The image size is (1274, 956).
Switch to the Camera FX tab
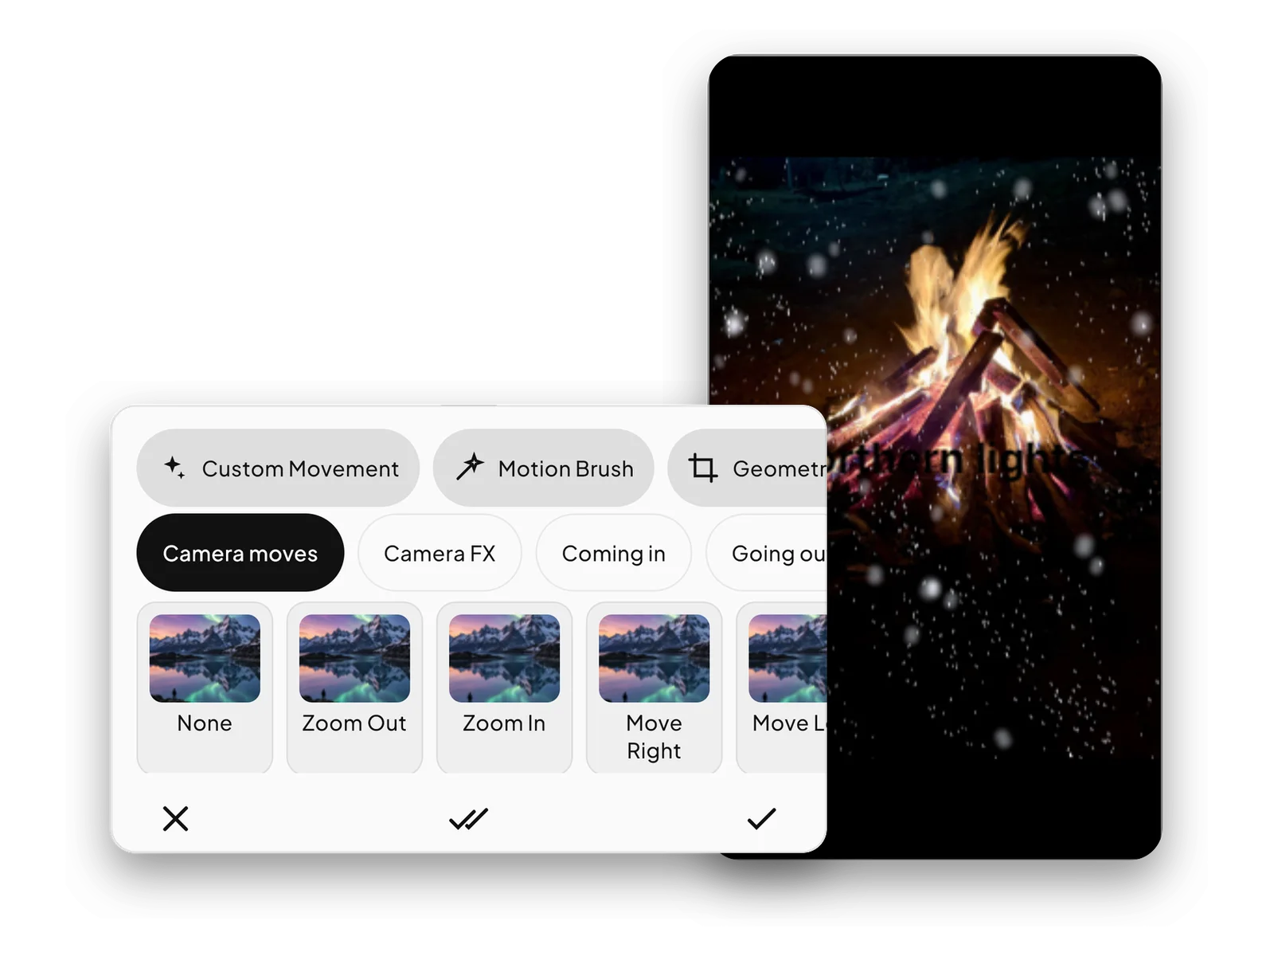pos(440,553)
